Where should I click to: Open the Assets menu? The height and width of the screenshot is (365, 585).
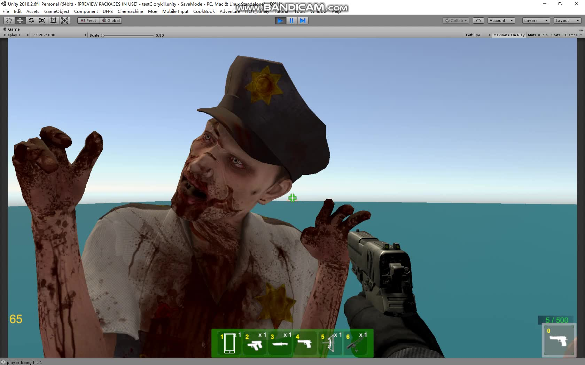pyautogui.click(x=33, y=11)
